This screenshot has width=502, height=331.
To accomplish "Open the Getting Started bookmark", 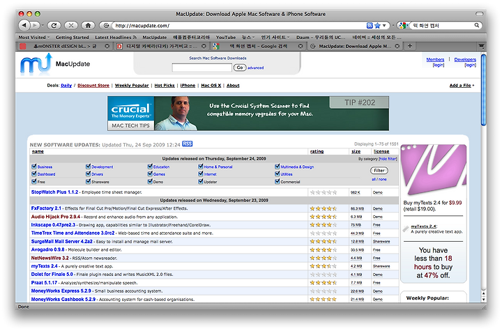I will pos(72,38).
